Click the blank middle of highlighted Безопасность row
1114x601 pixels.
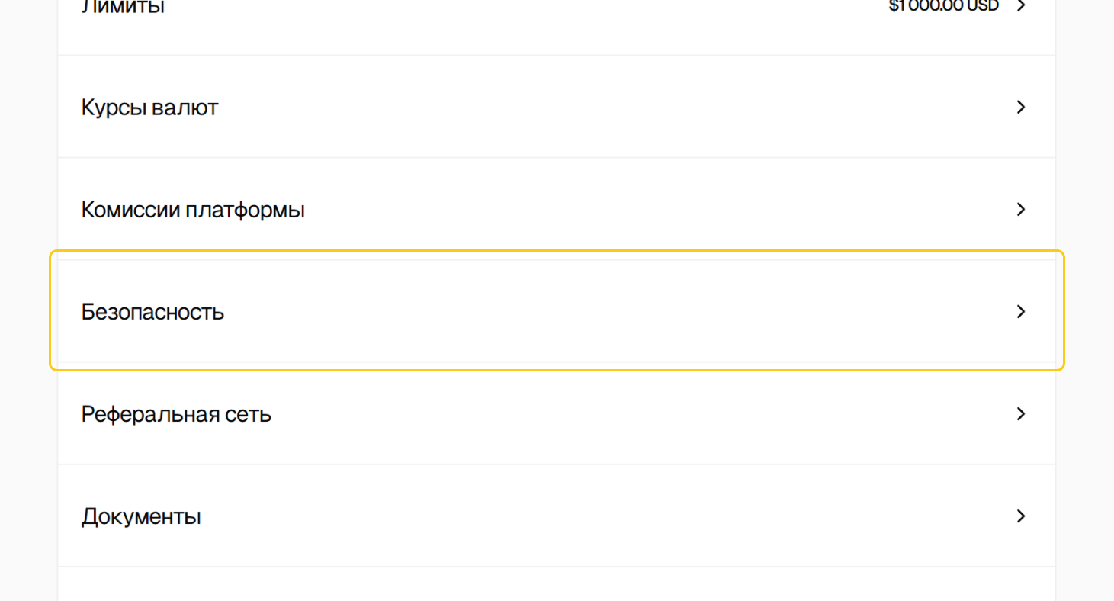(557, 312)
